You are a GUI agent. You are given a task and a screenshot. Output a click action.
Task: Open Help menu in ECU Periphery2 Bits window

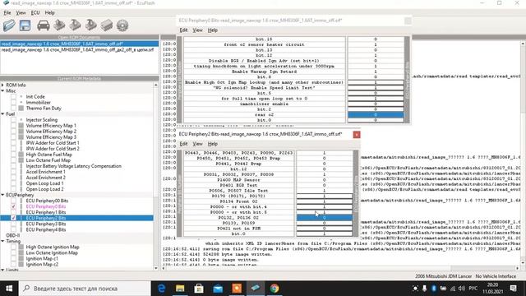(213, 144)
